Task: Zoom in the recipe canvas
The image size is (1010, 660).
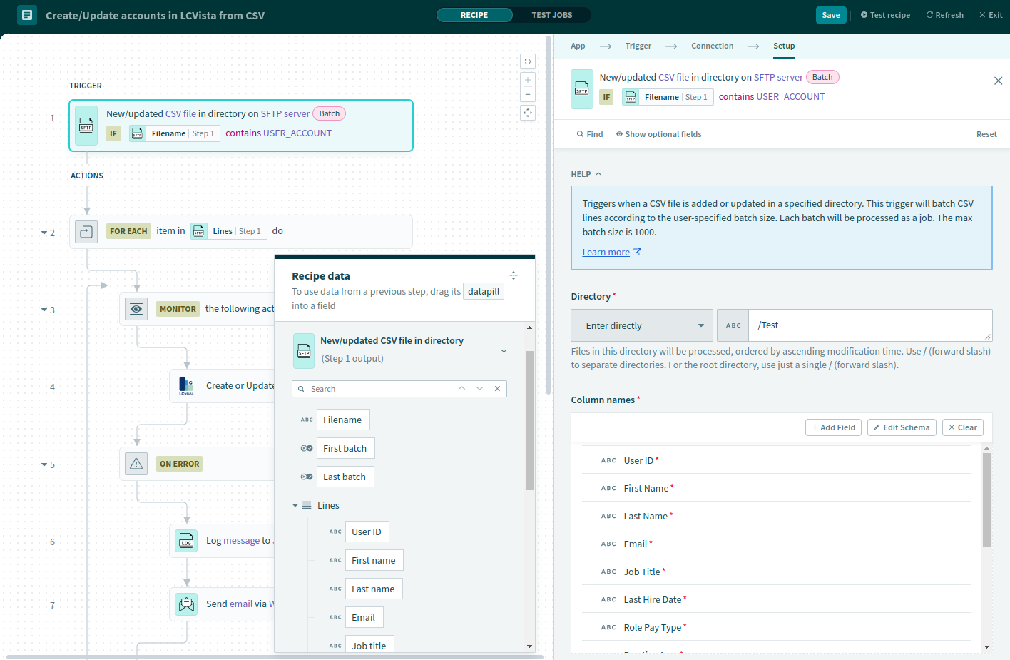Action: pyautogui.click(x=528, y=80)
